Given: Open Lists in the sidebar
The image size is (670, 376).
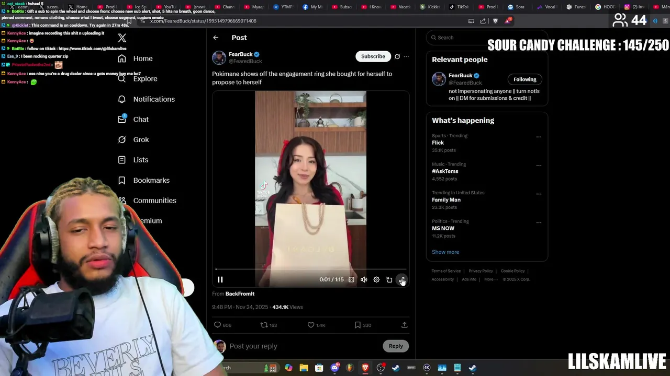Looking at the screenshot, I should [x=133, y=160].
